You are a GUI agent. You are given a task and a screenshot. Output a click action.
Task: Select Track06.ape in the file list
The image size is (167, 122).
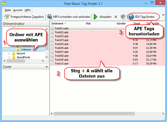pyautogui.click(x=62, y=48)
